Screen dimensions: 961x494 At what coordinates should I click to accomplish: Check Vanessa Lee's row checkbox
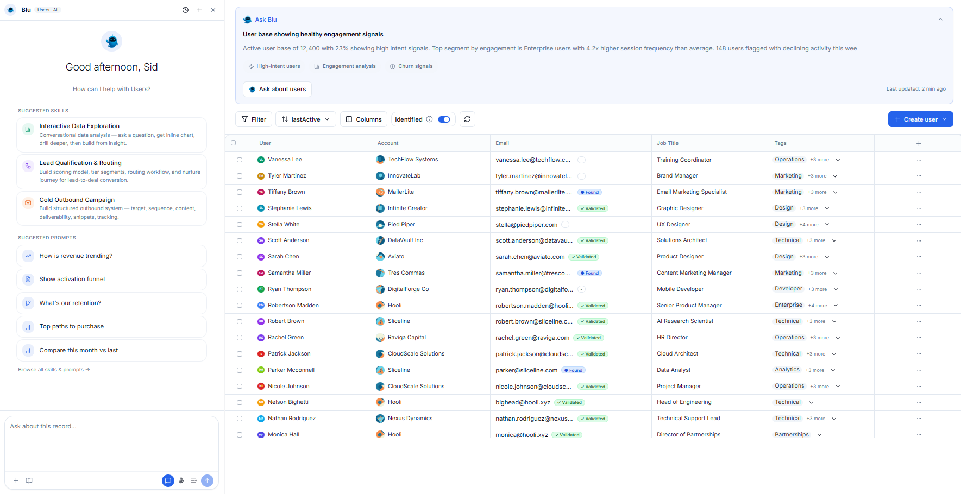(239, 159)
